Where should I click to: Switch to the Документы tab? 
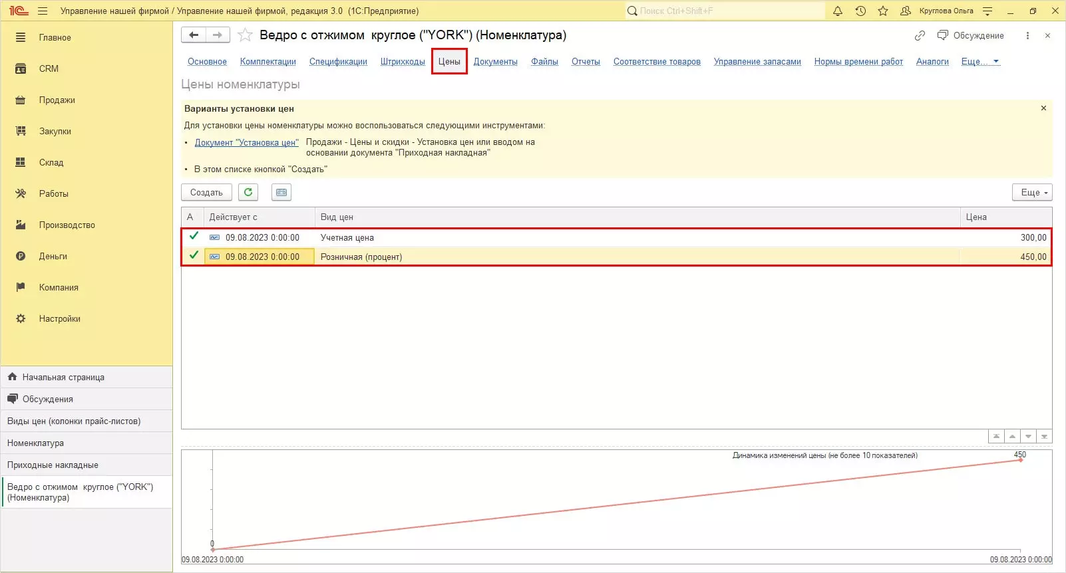tap(496, 62)
